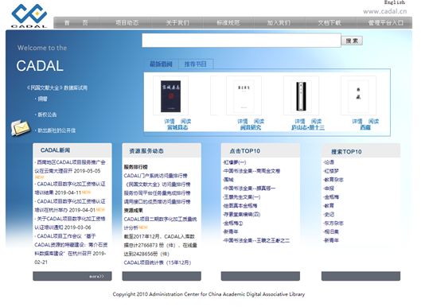
Task: Open the news item dated 2019-02-21
Action: tap(71, 249)
